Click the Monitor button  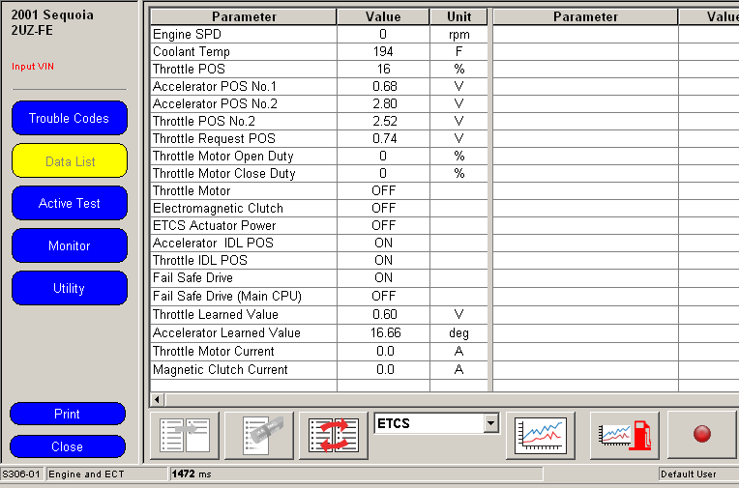(x=69, y=246)
